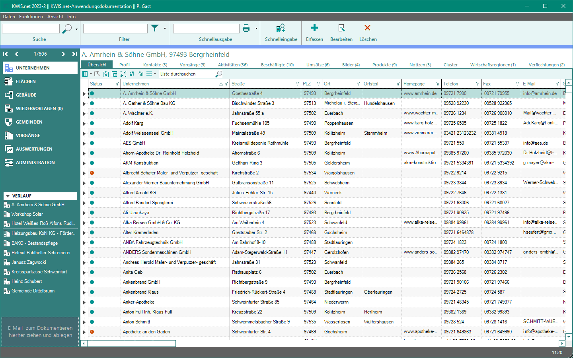Click the clear column filters icon

97,74
